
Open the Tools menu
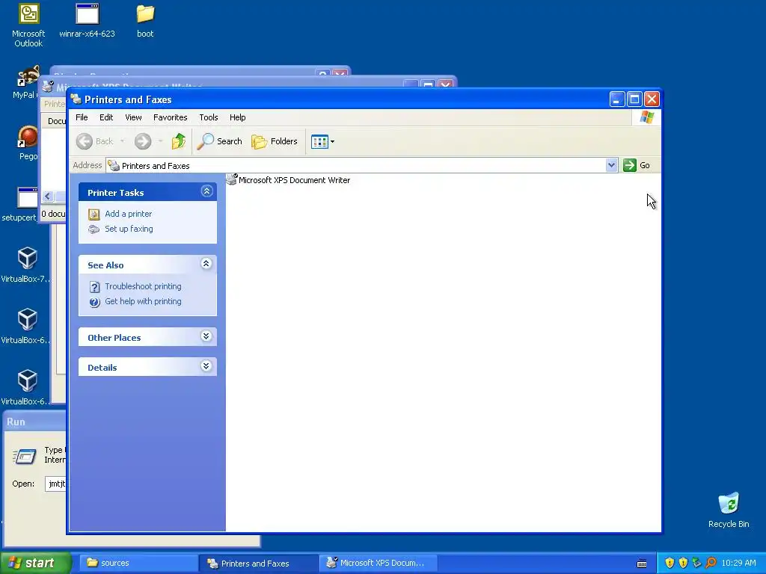[208, 117]
